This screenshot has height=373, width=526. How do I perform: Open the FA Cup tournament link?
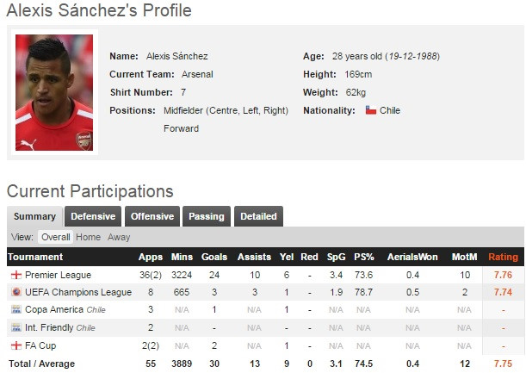coord(40,345)
